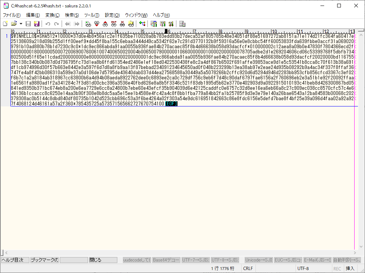Click the Save As floppy icon
The width and height of the screenshot is (365, 273).
pos(37,24)
